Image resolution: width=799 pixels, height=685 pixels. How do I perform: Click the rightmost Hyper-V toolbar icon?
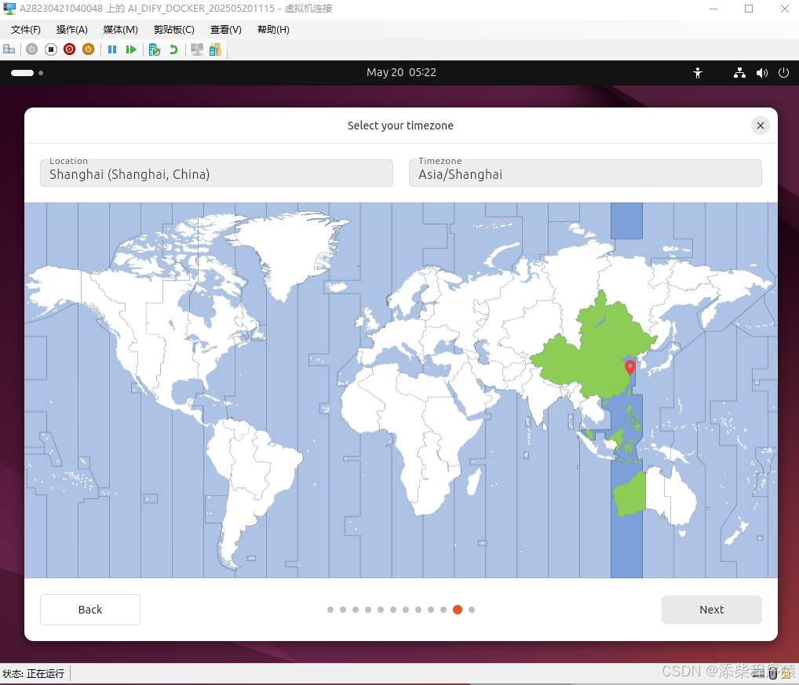[x=216, y=49]
